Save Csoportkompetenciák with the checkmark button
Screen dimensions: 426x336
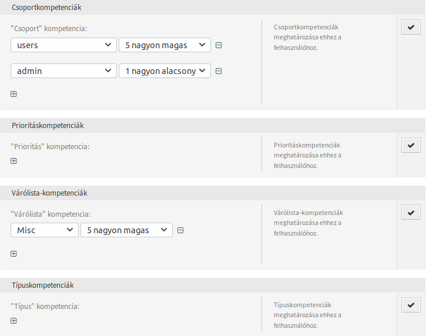(x=411, y=27)
